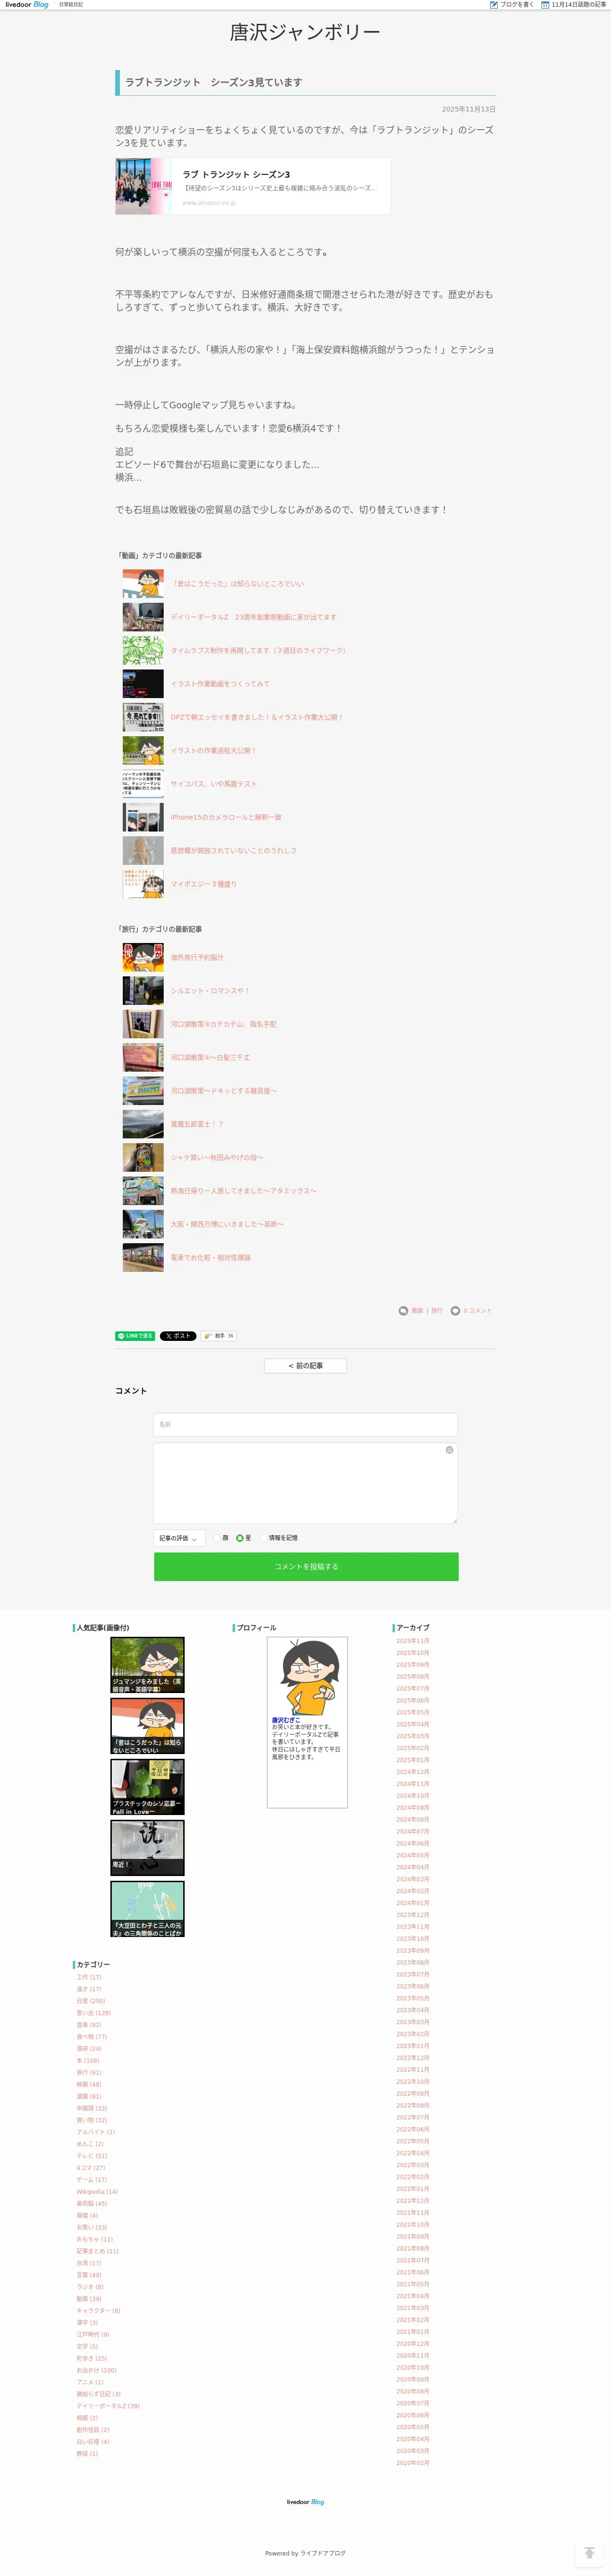Open popular post プラスチックのシソ恋慕 thumbnail

point(148,1786)
